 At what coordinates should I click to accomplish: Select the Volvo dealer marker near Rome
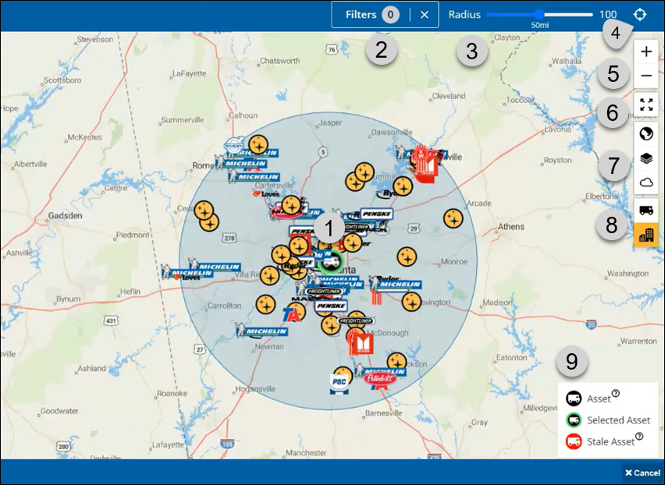234,144
